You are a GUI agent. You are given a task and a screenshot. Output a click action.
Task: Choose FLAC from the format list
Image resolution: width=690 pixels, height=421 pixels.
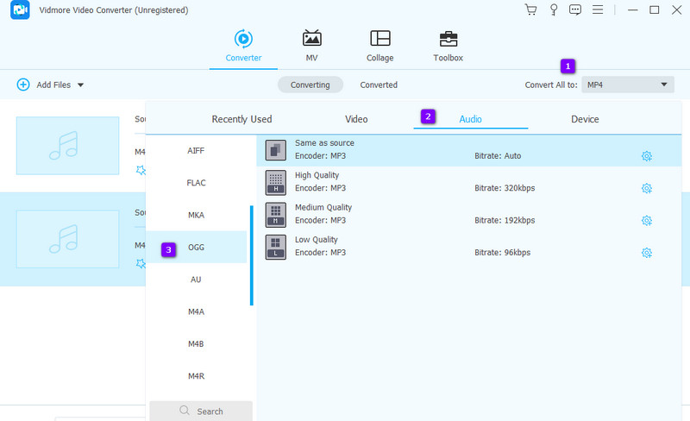[x=196, y=183]
